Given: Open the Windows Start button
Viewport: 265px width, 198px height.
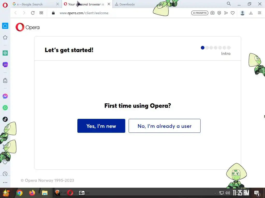Looking at the screenshot, I should tap(6, 193).
